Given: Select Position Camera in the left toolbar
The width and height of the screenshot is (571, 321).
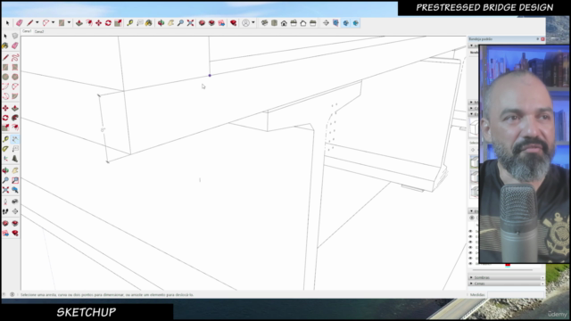Looking at the screenshot, I should [x=5, y=202].
